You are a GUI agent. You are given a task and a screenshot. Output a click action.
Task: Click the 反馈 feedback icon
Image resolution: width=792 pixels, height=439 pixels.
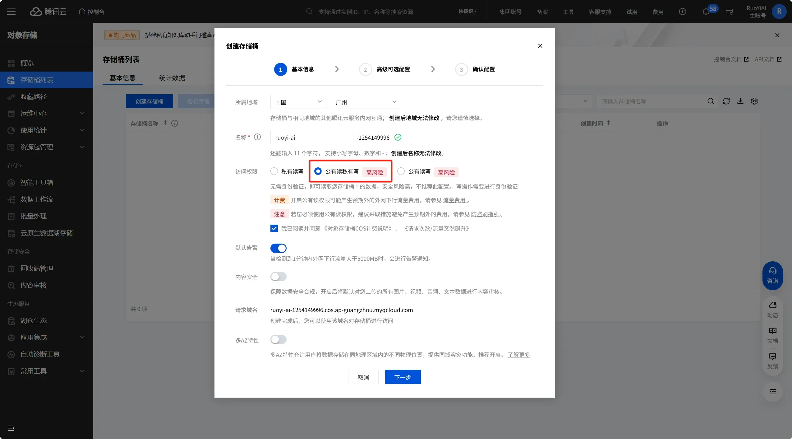click(x=772, y=360)
